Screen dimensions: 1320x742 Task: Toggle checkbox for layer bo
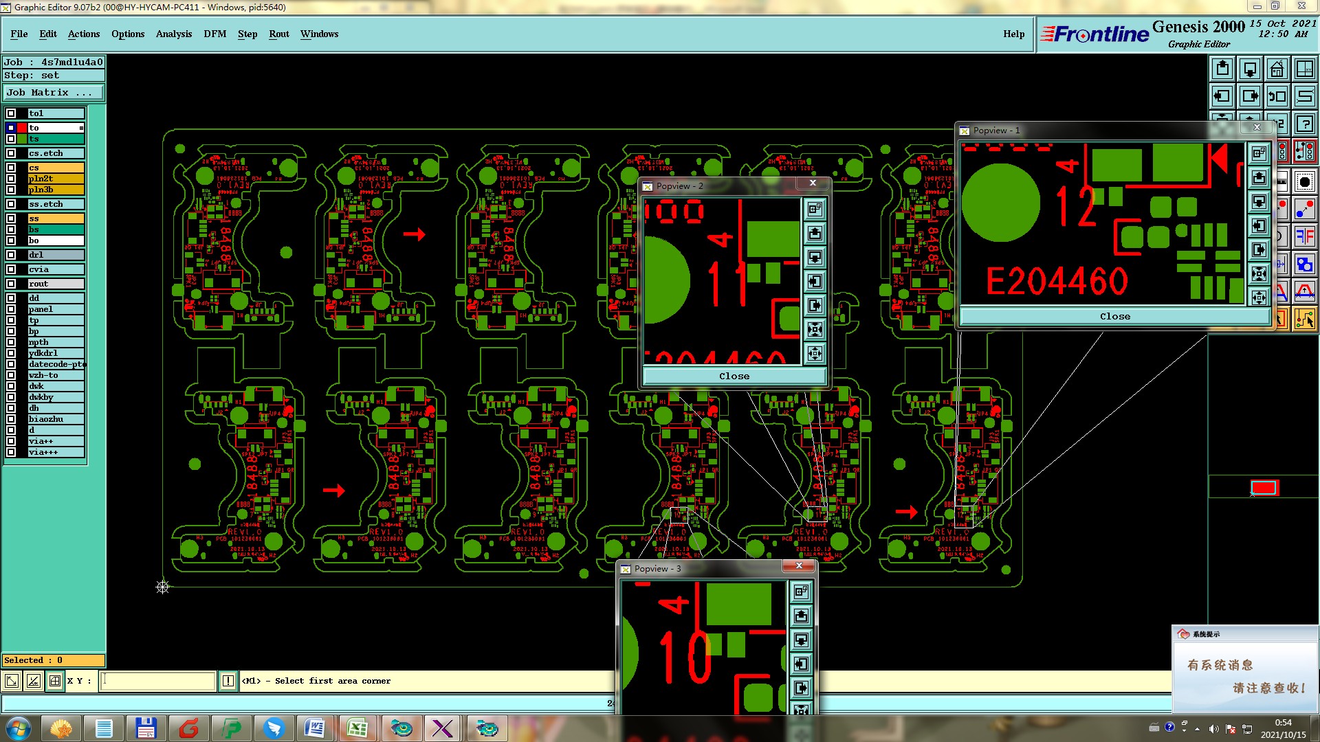coord(11,240)
